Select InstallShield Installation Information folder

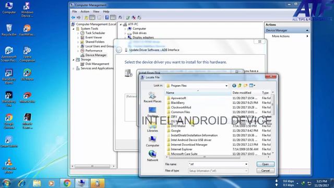[194, 135]
